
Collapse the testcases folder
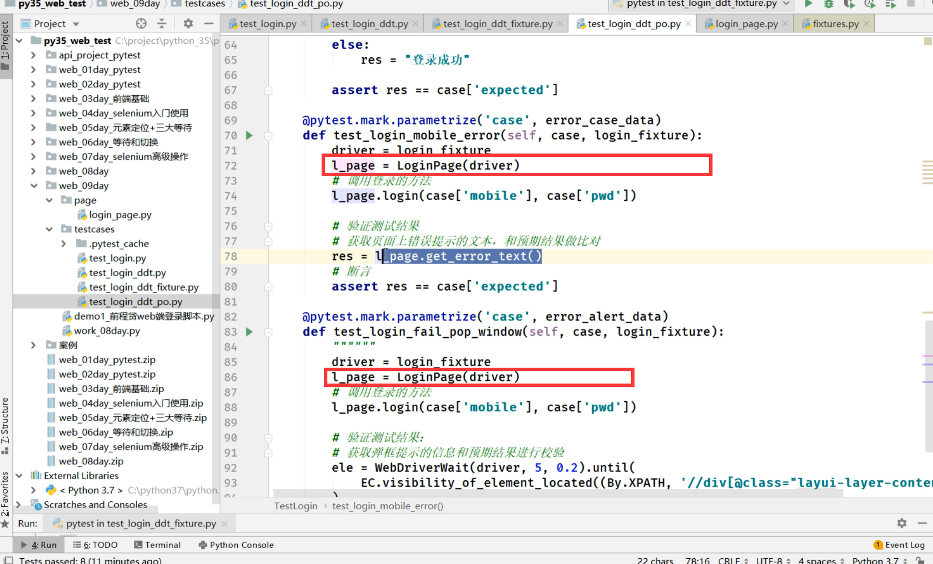[49, 229]
